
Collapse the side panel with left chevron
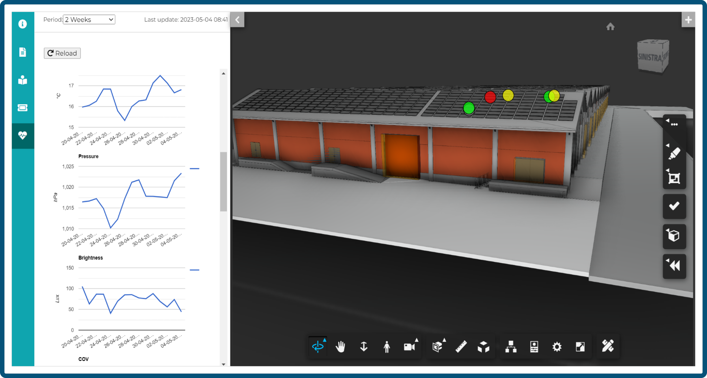[237, 20]
